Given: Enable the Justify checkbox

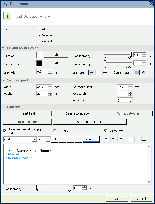Looking at the screenshot, I should click(55, 131).
